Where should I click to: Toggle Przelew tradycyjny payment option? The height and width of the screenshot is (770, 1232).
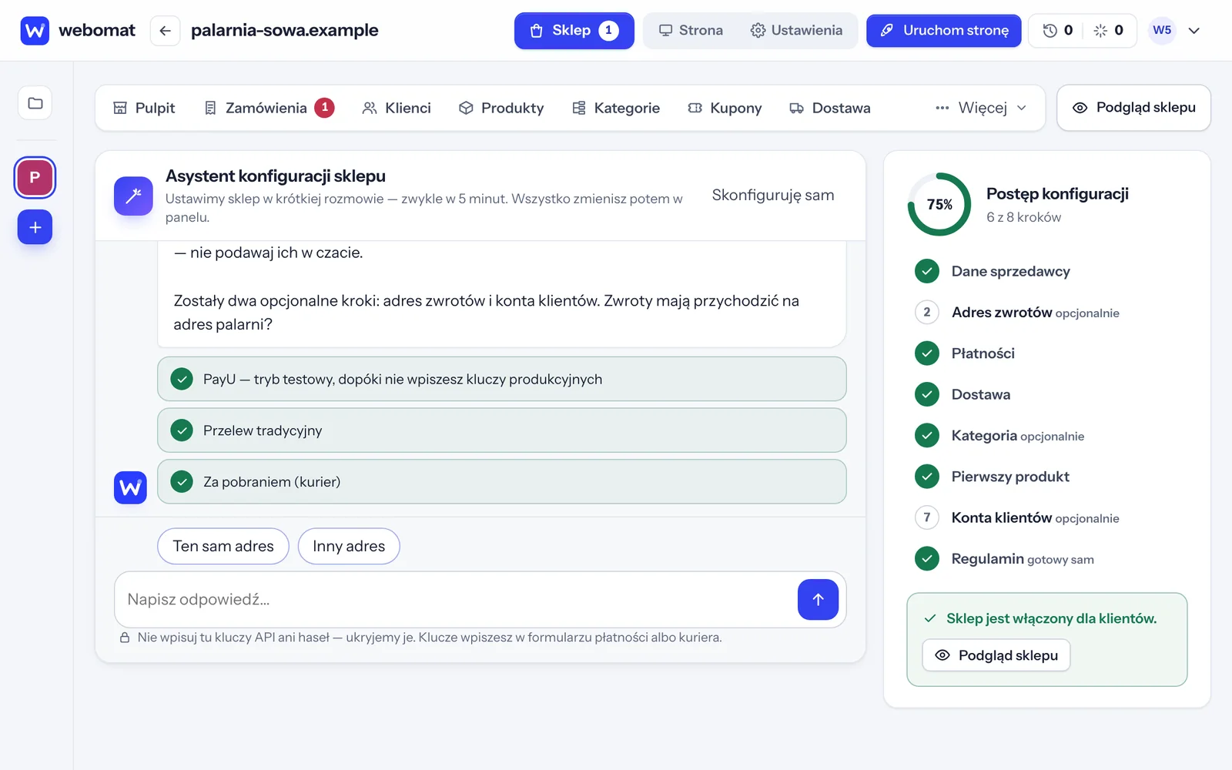tap(502, 430)
